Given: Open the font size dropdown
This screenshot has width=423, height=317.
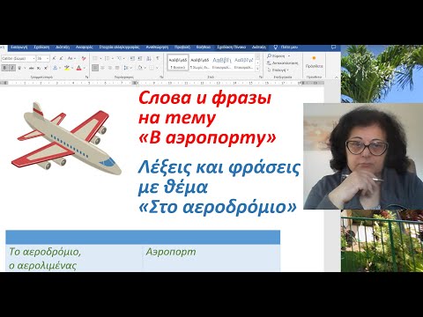Looking at the screenshot, I should 48,58.
